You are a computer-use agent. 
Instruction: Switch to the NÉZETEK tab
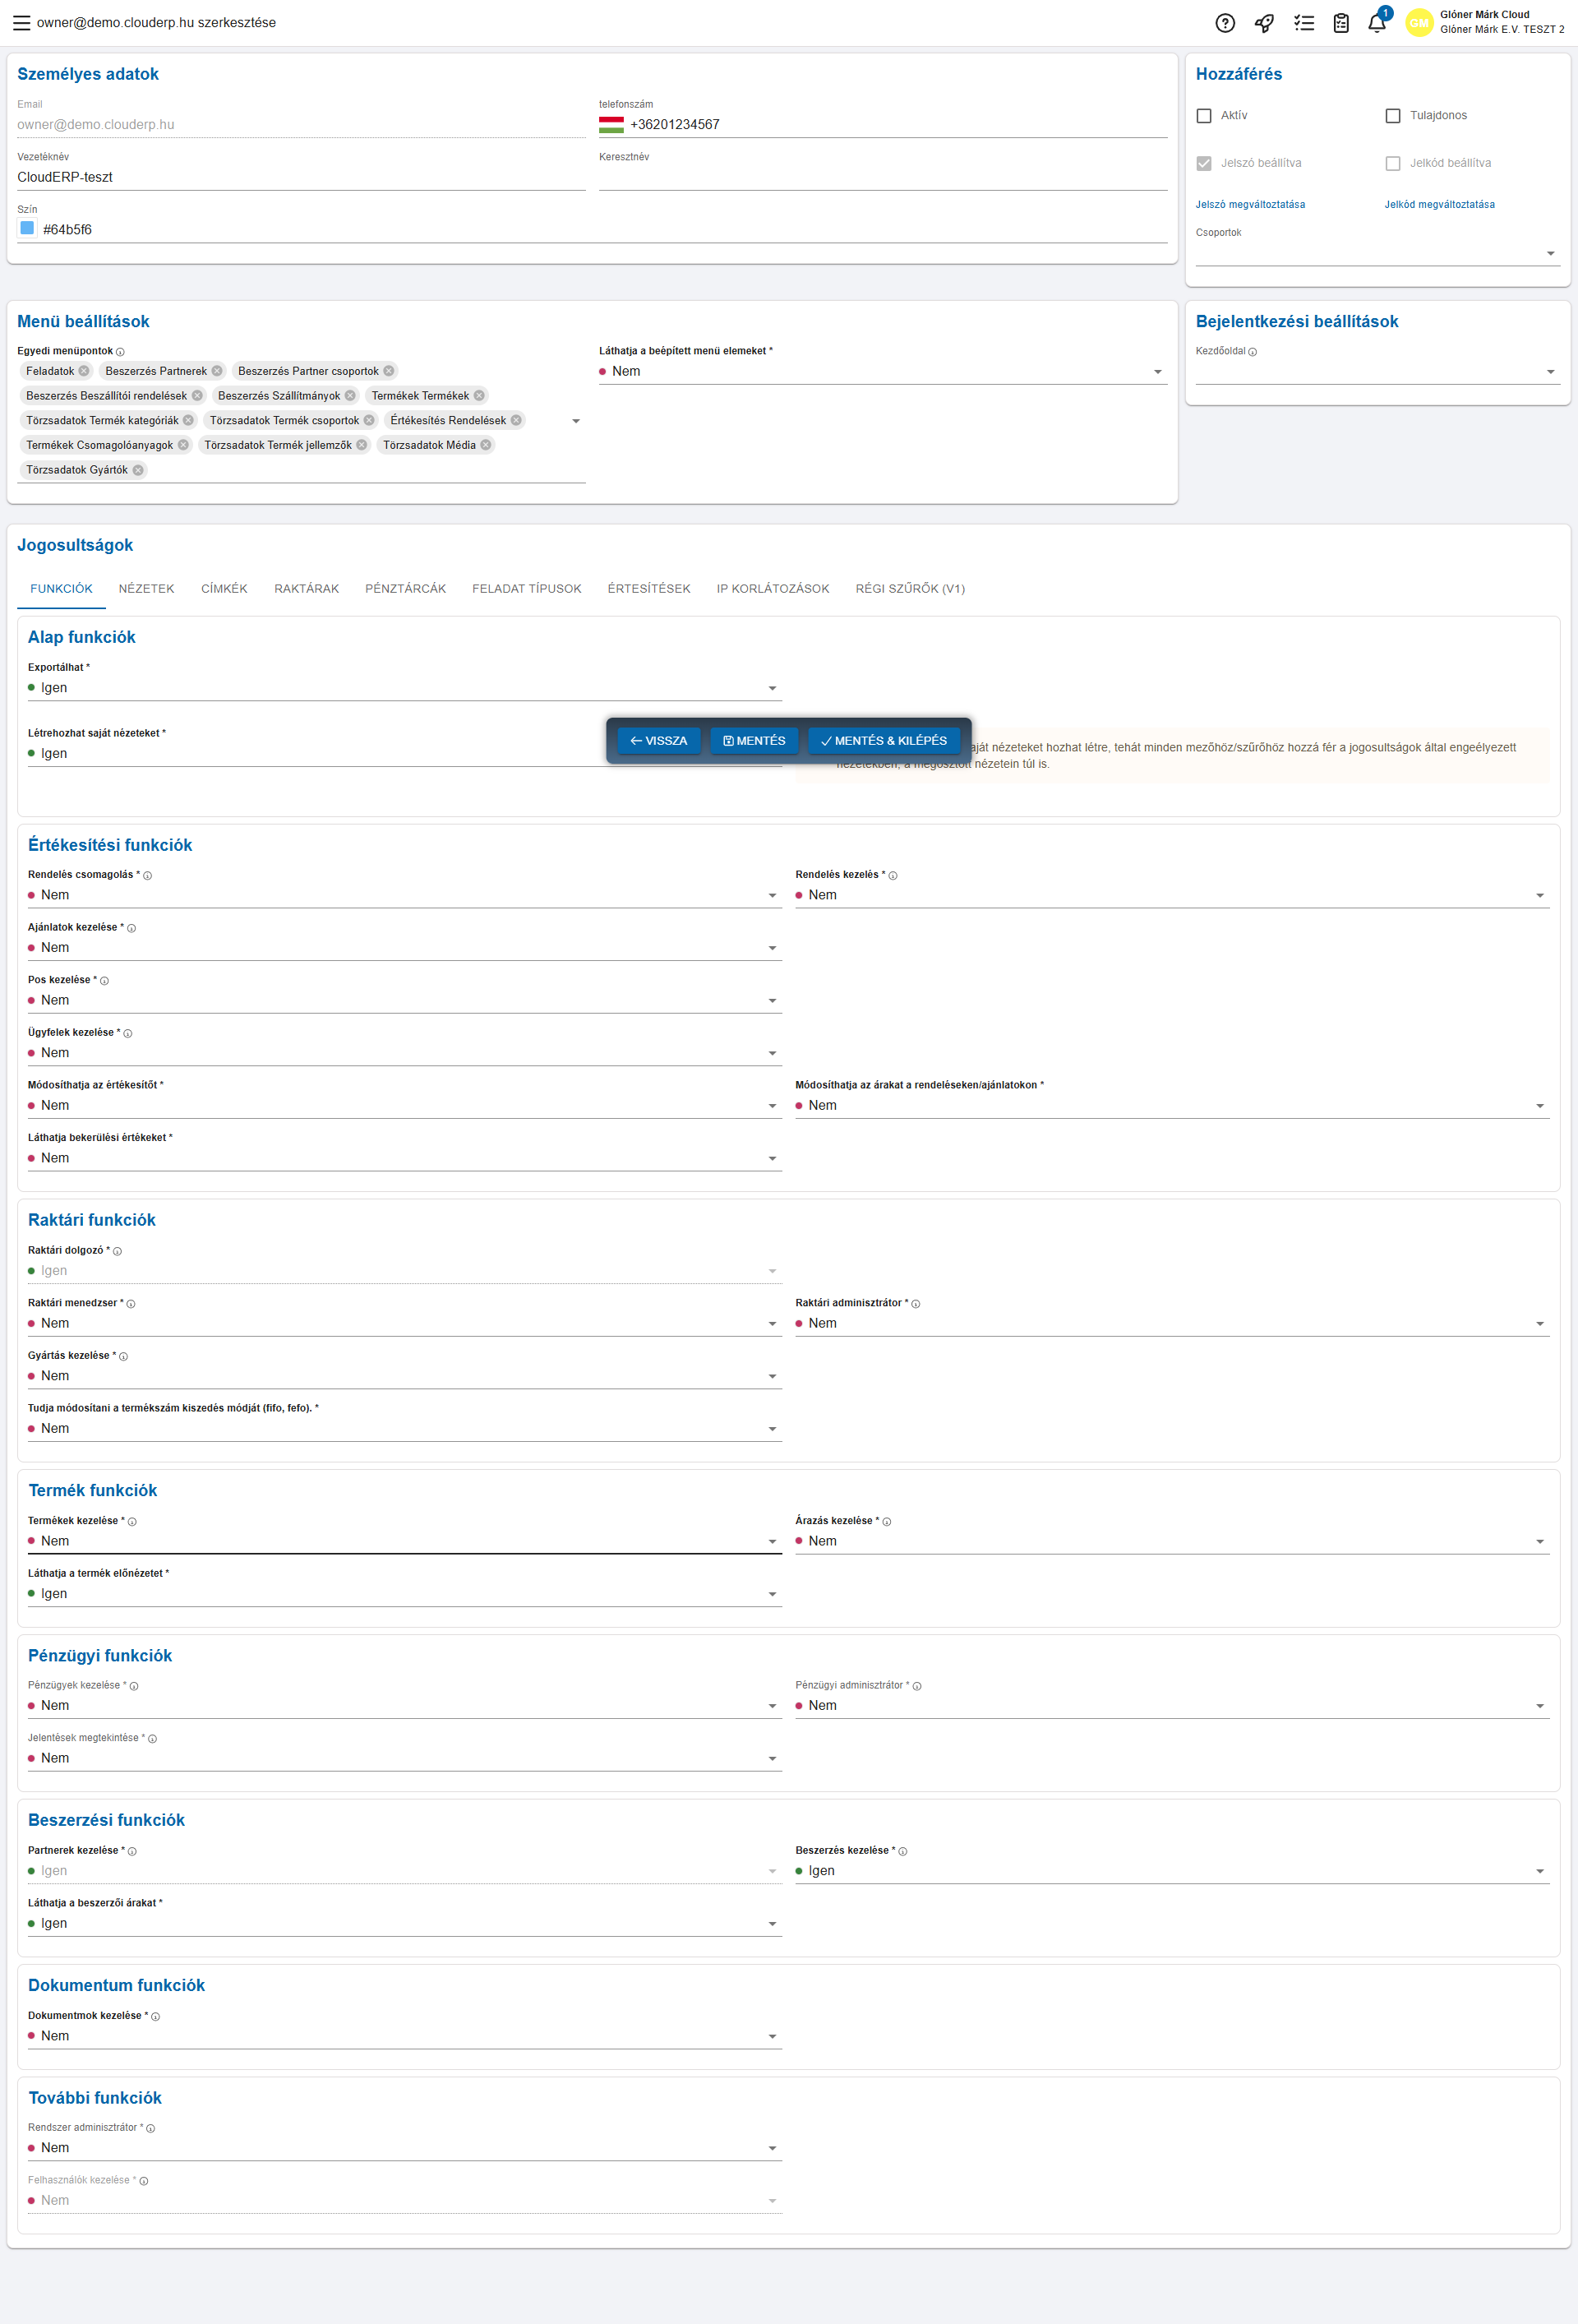tap(146, 588)
